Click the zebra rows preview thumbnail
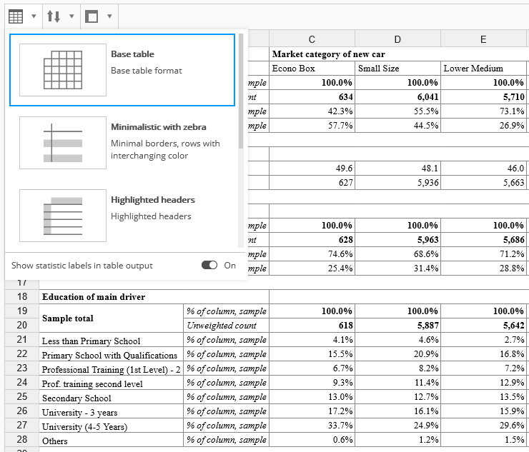The width and height of the screenshot is (529, 452). (x=63, y=143)
